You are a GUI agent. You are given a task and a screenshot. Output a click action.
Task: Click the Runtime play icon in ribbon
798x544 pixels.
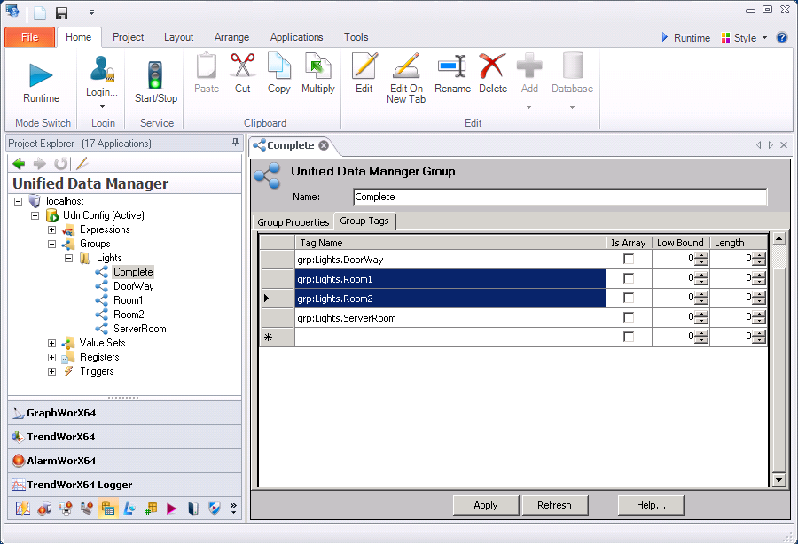click(41, 74)
